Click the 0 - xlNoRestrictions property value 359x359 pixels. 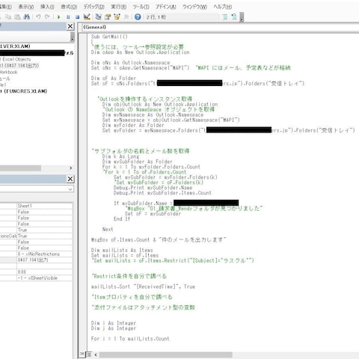tap(45, 254)
